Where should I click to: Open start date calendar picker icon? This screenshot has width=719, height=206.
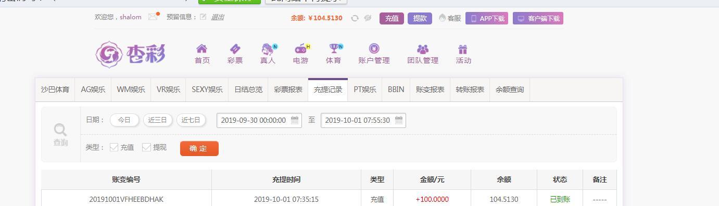(295, 120)
